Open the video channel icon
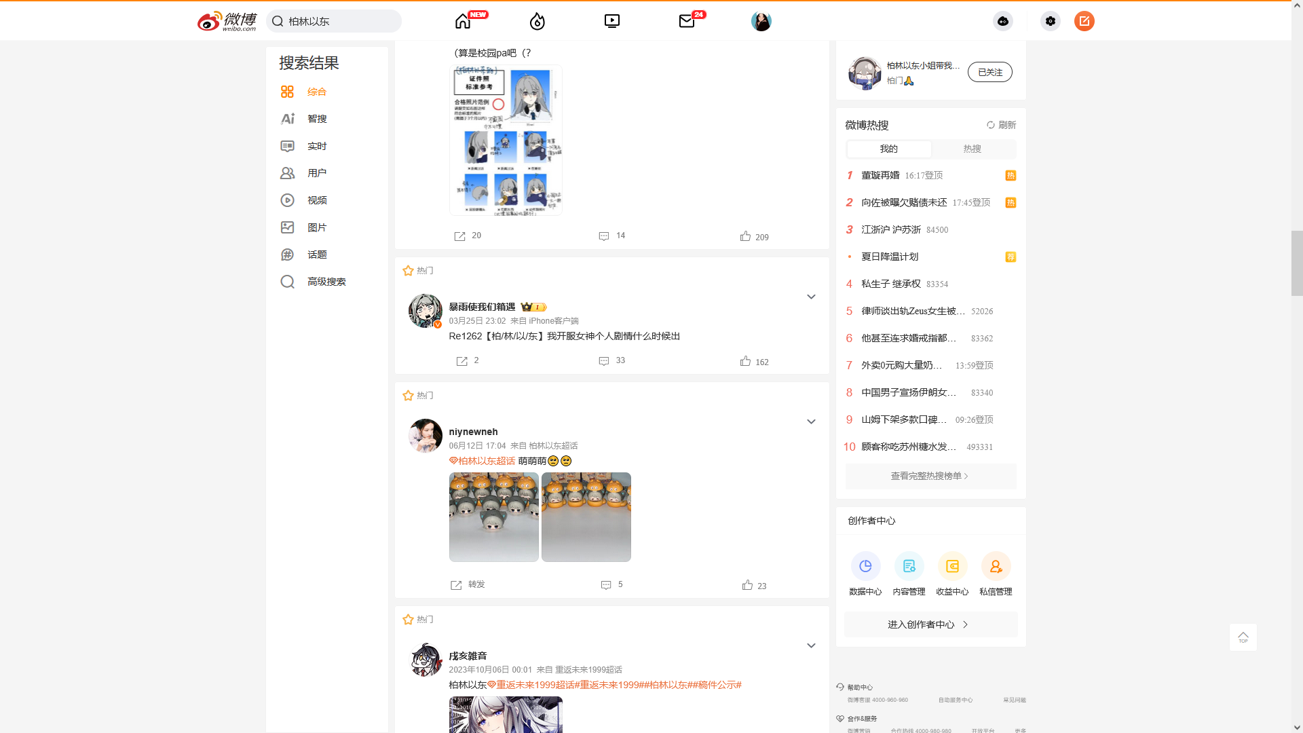This screenshot has width=1303, height=733. (612, 21)
